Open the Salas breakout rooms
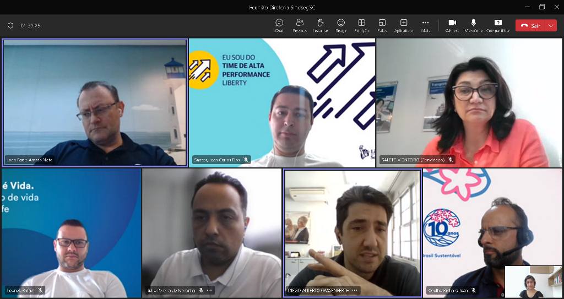 tap(382, 25)
